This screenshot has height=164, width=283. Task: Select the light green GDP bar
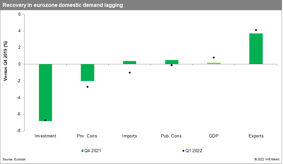(x=214, y=63)
